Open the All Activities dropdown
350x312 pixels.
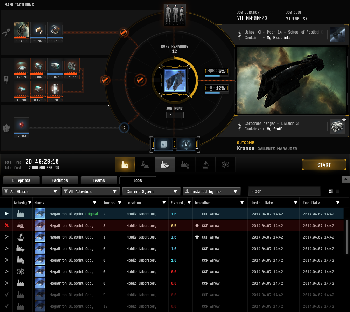click(91, 191)
